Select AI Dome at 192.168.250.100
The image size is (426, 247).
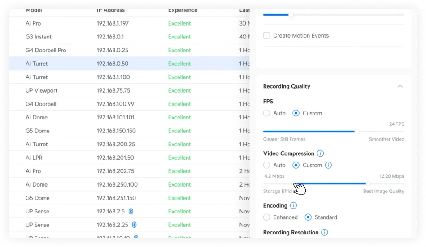pyautogui.click(x=129, y=184)
